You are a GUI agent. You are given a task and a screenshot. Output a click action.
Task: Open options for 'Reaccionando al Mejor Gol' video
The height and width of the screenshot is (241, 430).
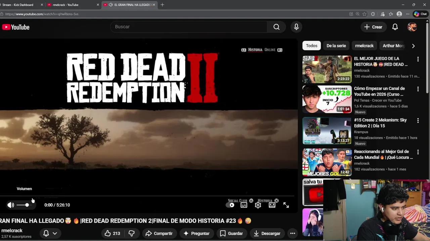click(418, 152)
